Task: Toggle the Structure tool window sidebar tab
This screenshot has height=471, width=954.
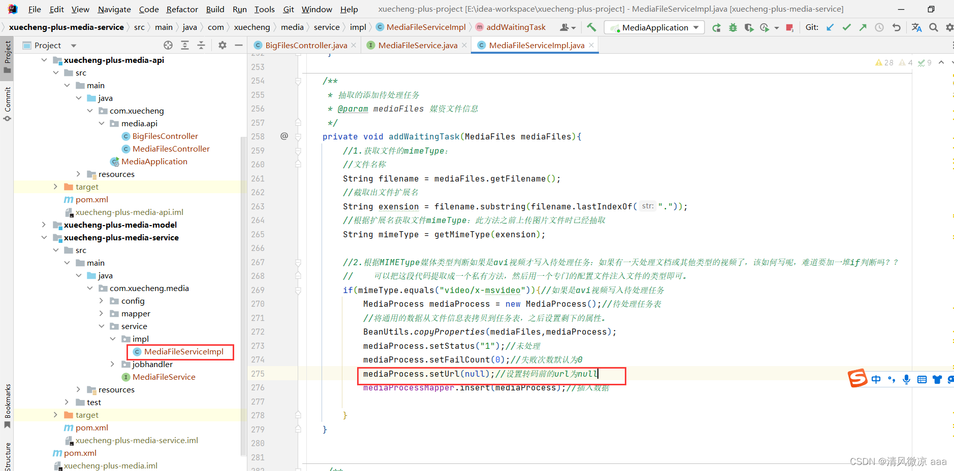Action: 7,456
